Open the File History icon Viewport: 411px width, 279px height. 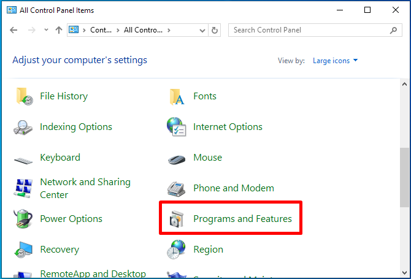(x=25, y=96)
